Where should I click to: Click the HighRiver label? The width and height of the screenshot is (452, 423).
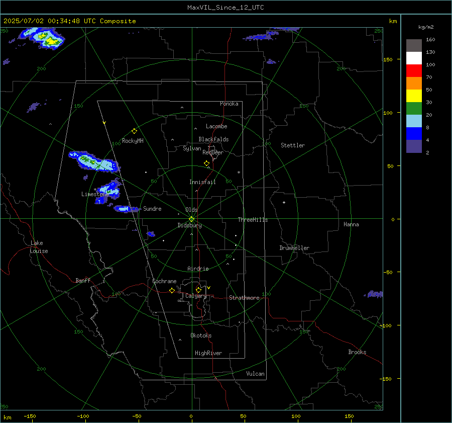(208, 353)
